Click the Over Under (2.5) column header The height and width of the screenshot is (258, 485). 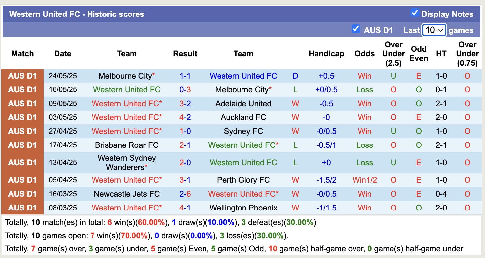(x=393, y=53)
